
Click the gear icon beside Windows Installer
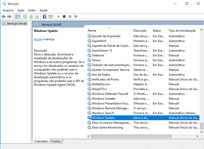point(89,98)
